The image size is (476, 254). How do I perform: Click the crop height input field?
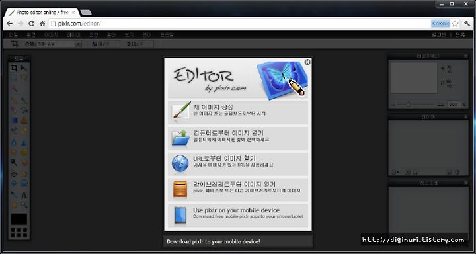(146, 44)
